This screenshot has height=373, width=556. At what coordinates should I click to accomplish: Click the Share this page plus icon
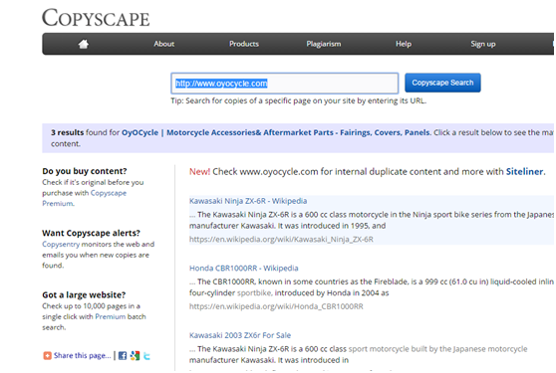coord(47,356)
